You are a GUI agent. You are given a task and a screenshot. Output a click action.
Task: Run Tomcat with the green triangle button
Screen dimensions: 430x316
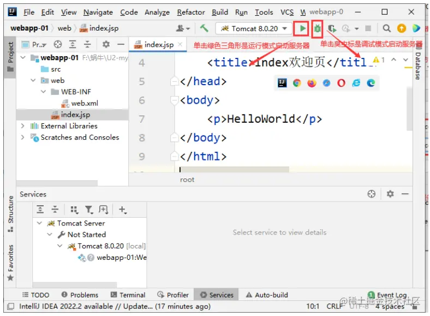click(x=302, y=28)
